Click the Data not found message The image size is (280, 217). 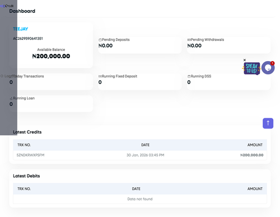coord(140,199)
